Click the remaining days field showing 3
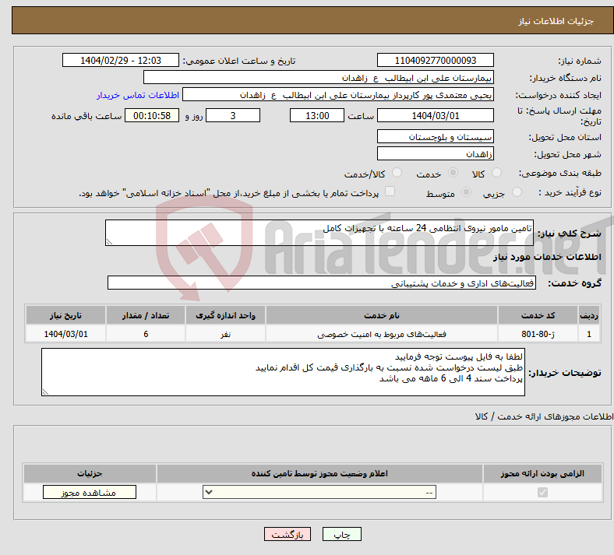This screenshot has height=555, width=614. click(233, 115)
